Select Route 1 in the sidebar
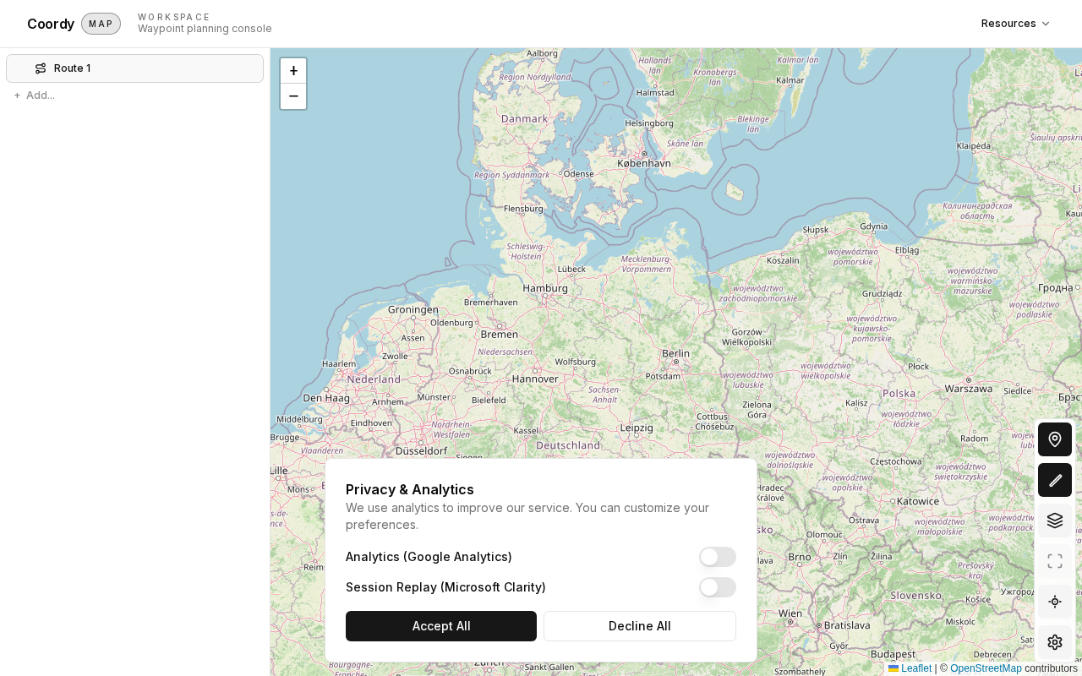1082x676 pixels. click(x=135, y=68)
